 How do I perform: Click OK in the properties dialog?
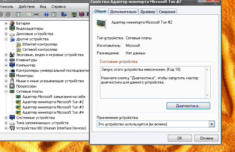point(180,138)
